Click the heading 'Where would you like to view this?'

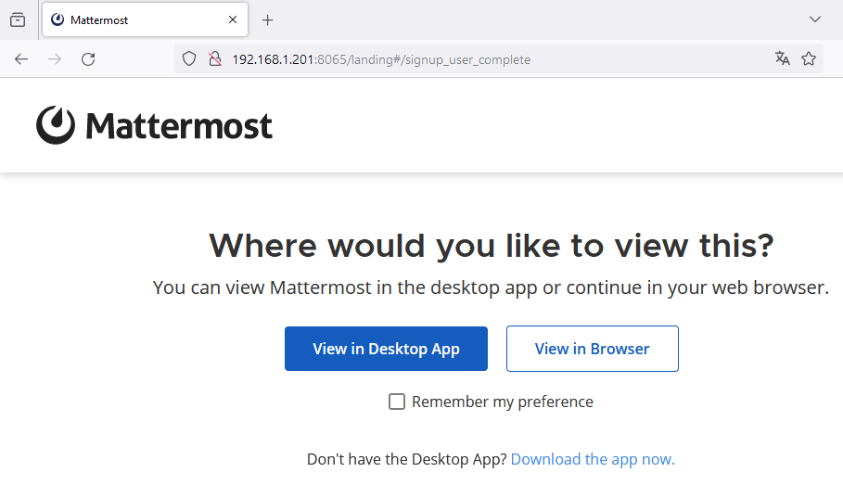coord(491,247)
